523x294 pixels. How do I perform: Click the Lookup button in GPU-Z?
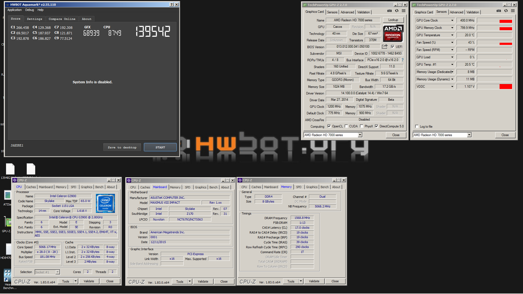(x=393, y=20)
